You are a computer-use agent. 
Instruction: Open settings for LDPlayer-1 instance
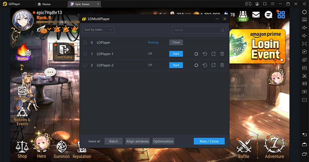point(196,54)
